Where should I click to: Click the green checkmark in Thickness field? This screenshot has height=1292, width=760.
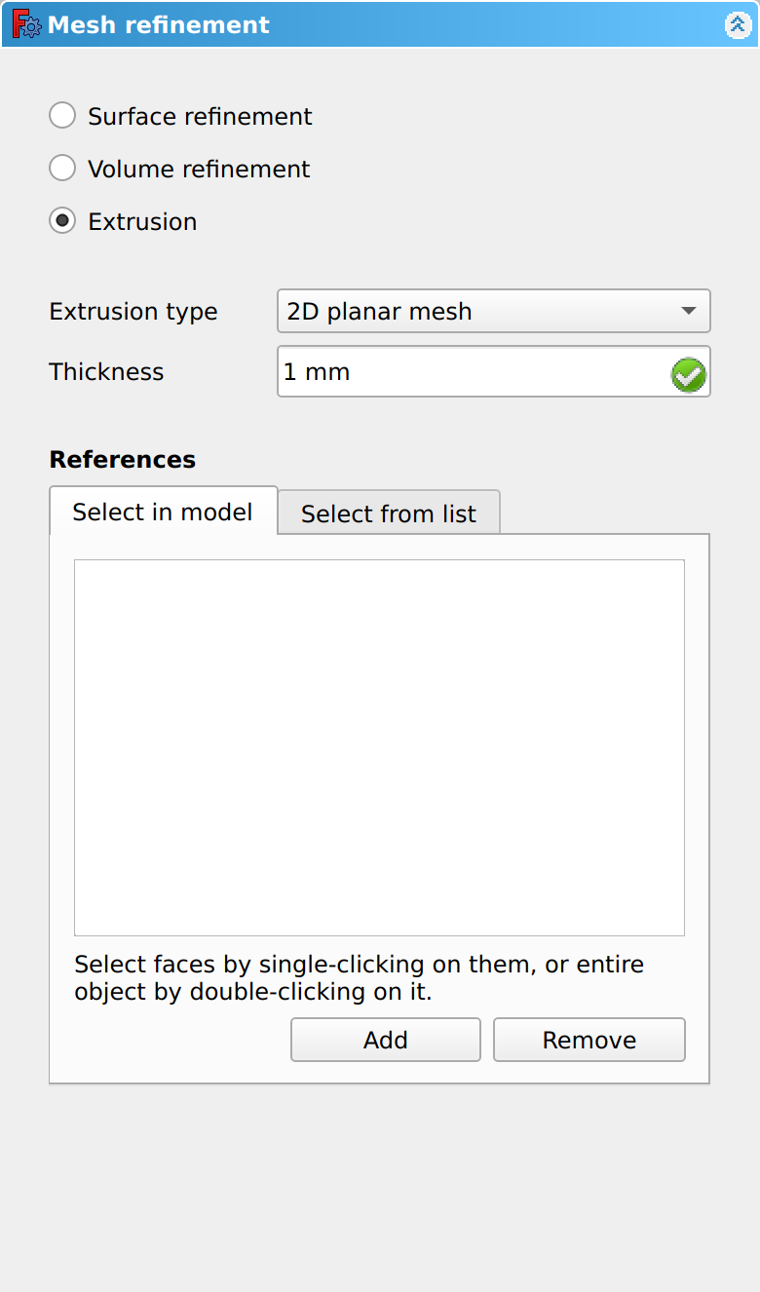coord(689,374)
